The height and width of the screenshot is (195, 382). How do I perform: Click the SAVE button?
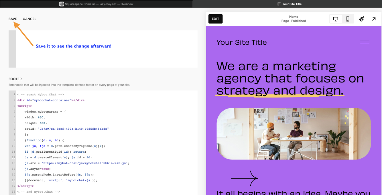(x=13, y=19)
